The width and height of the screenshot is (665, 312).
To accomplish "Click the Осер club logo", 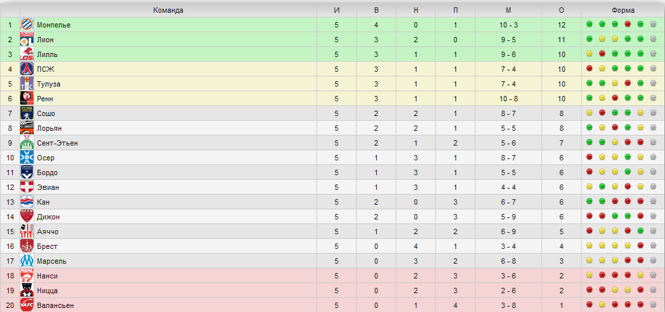I will [27, 158].
